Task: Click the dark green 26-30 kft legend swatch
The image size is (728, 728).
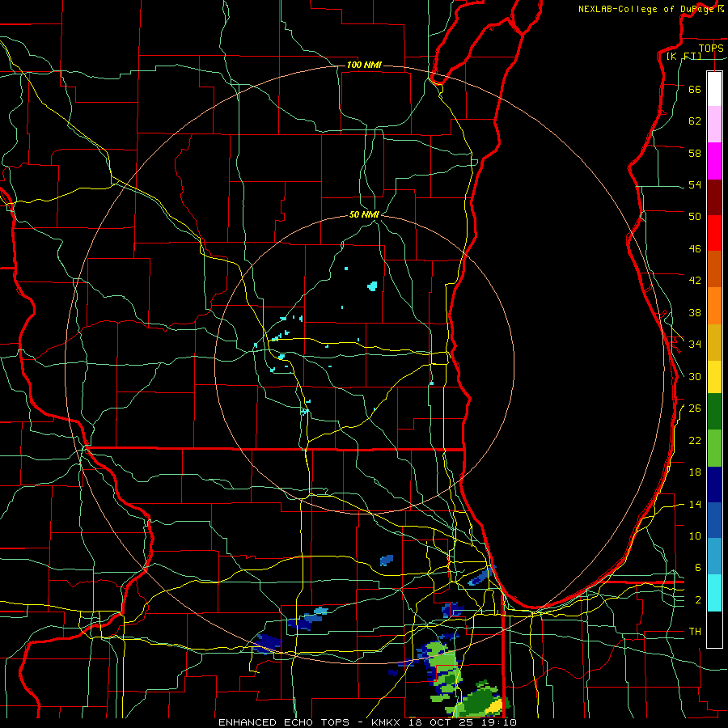Action: point(714,412)
